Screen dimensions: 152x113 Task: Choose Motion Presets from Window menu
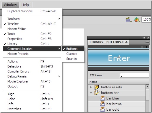point(32,54)
